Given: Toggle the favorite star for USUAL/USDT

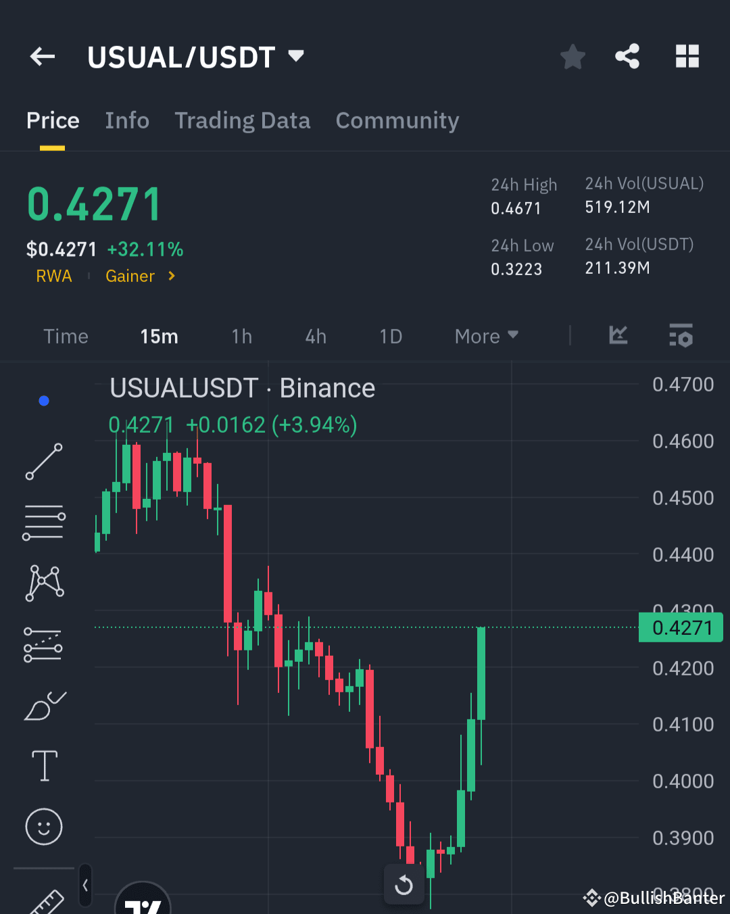Looking at the screenshot, I should click(573, 57).
